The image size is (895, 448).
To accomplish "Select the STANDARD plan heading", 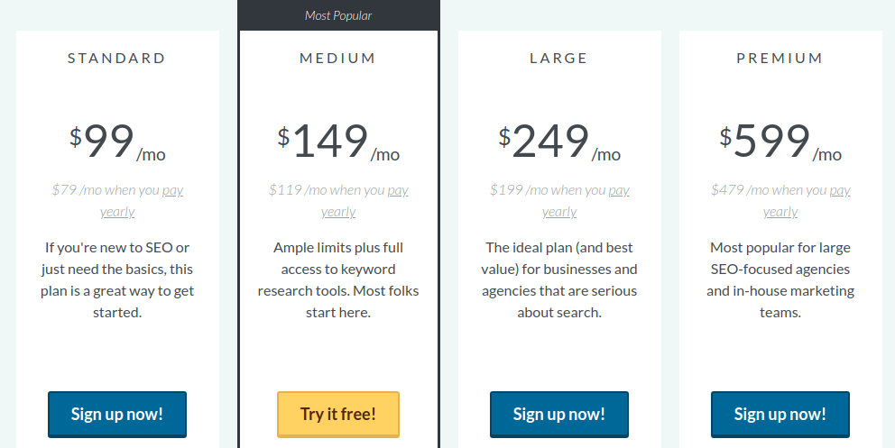I will (117, 58).
